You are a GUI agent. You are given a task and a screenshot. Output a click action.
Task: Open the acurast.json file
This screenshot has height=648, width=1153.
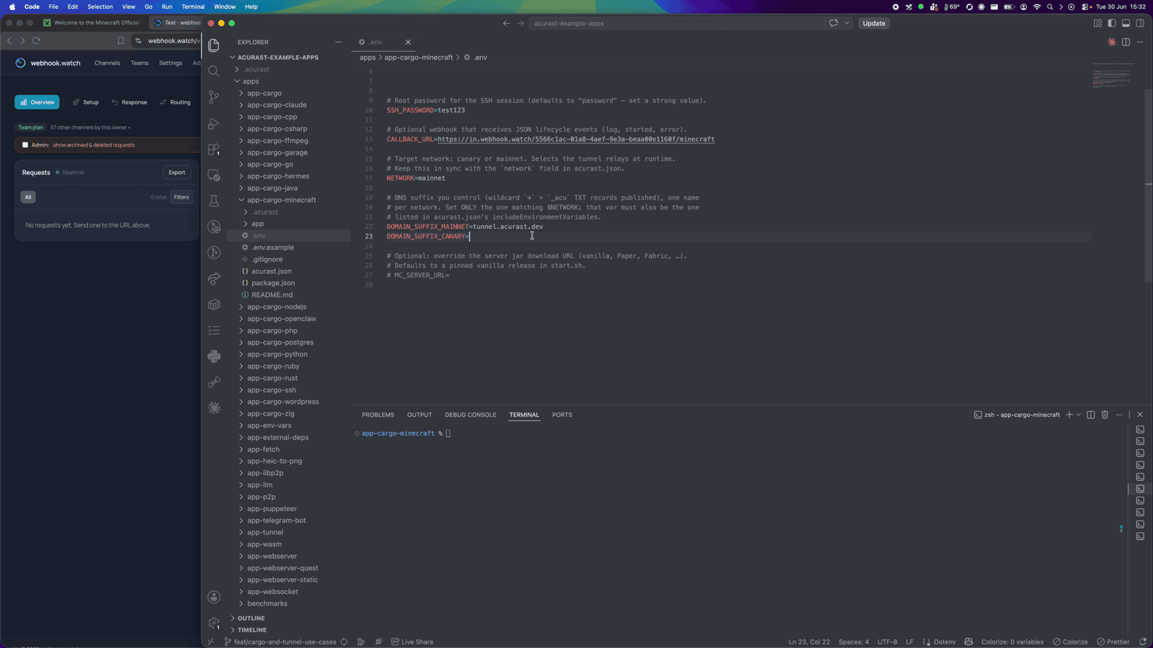coord(271,271)
